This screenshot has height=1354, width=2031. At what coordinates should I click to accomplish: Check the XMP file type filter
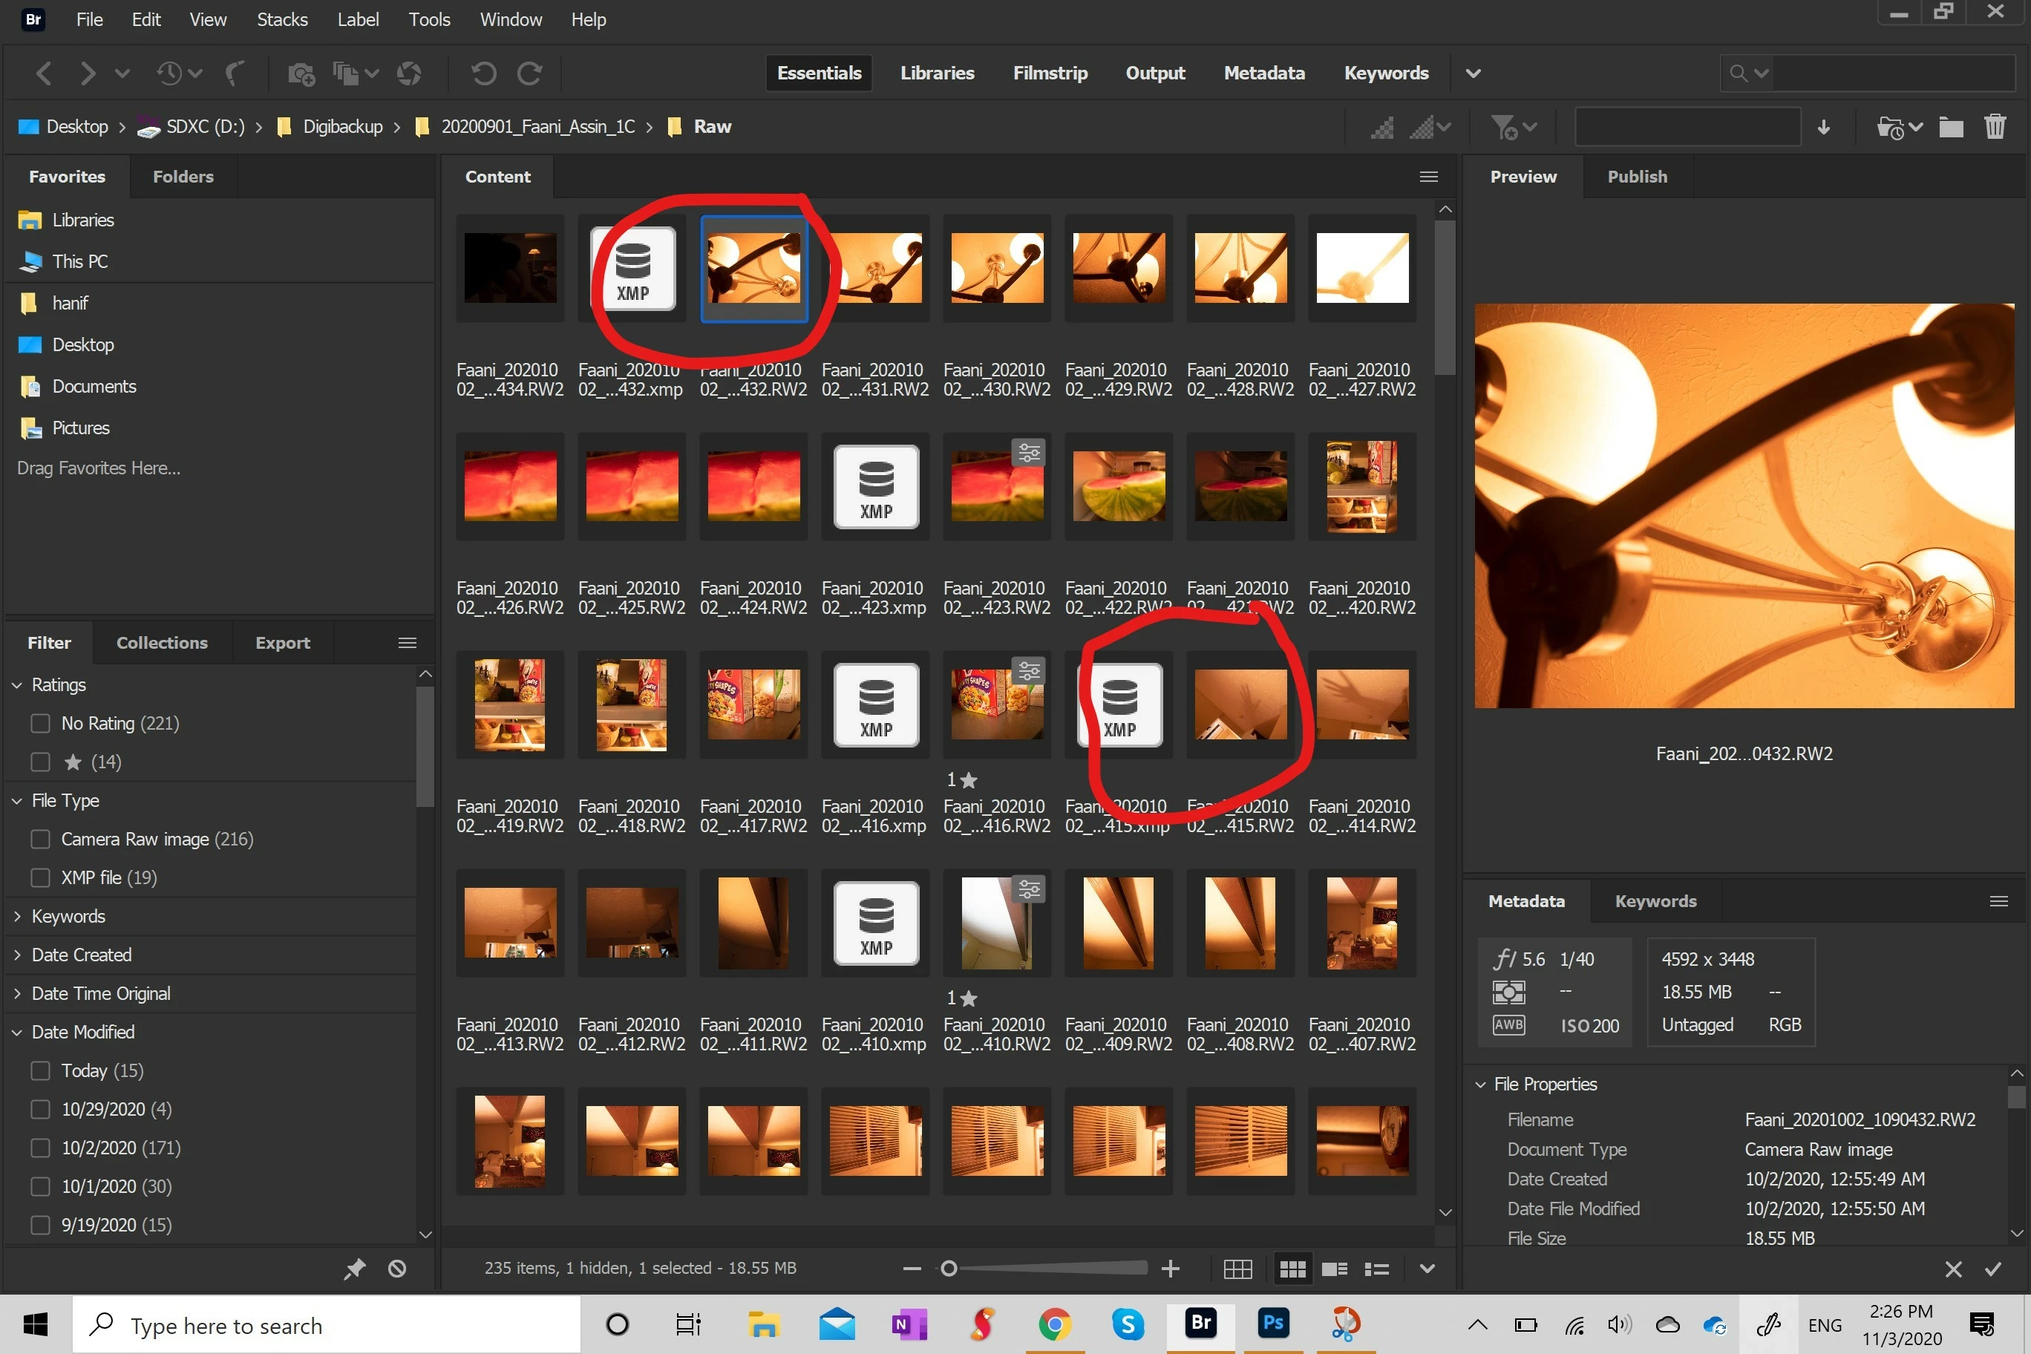click(x=41, y=877)
